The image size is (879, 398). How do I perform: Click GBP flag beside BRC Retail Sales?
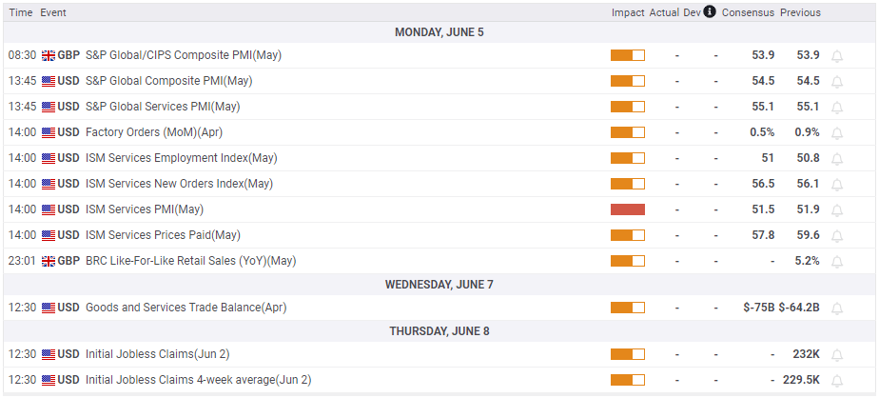point(49,261)
